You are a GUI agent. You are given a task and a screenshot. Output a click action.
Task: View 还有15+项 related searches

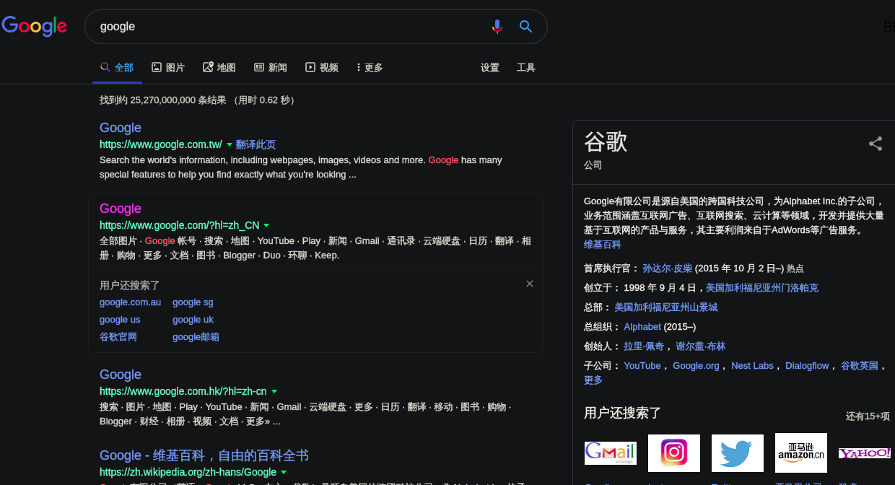tap(868, 416)
